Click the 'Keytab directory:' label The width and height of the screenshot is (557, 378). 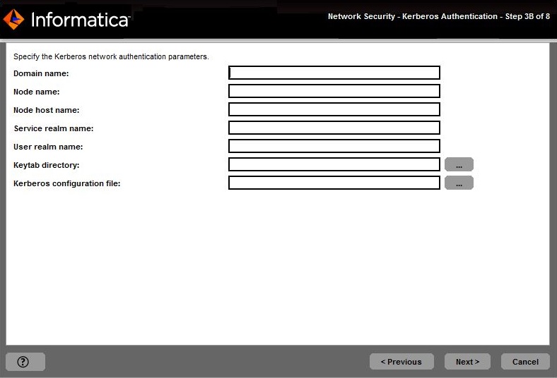47,165
